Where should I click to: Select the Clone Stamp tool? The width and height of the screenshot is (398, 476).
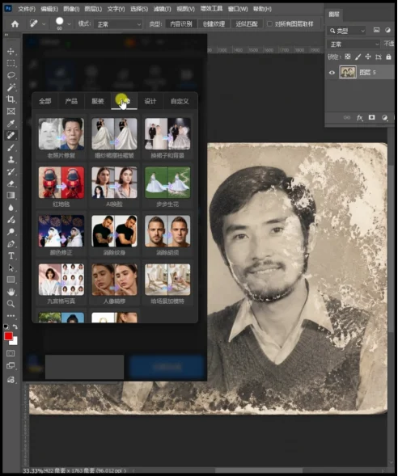coord(11,159)
